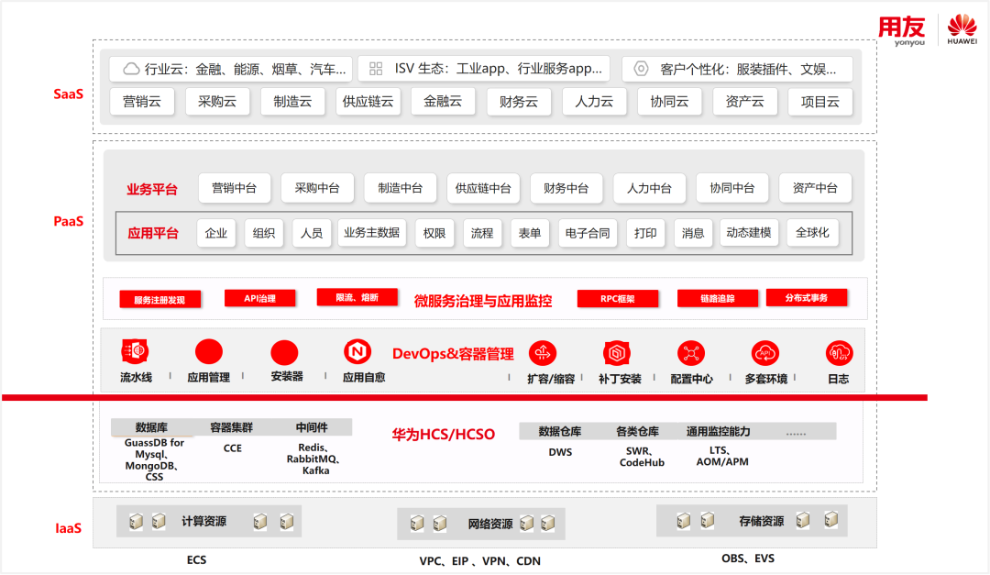Viewport: 990px width, 575px height.
Task: Select the 流程 box
Action: tap(482, 233)
